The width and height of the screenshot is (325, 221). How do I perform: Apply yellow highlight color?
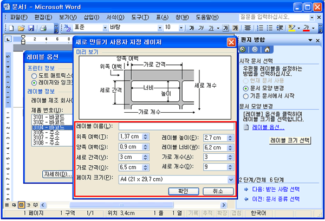[x=292, y=28]
